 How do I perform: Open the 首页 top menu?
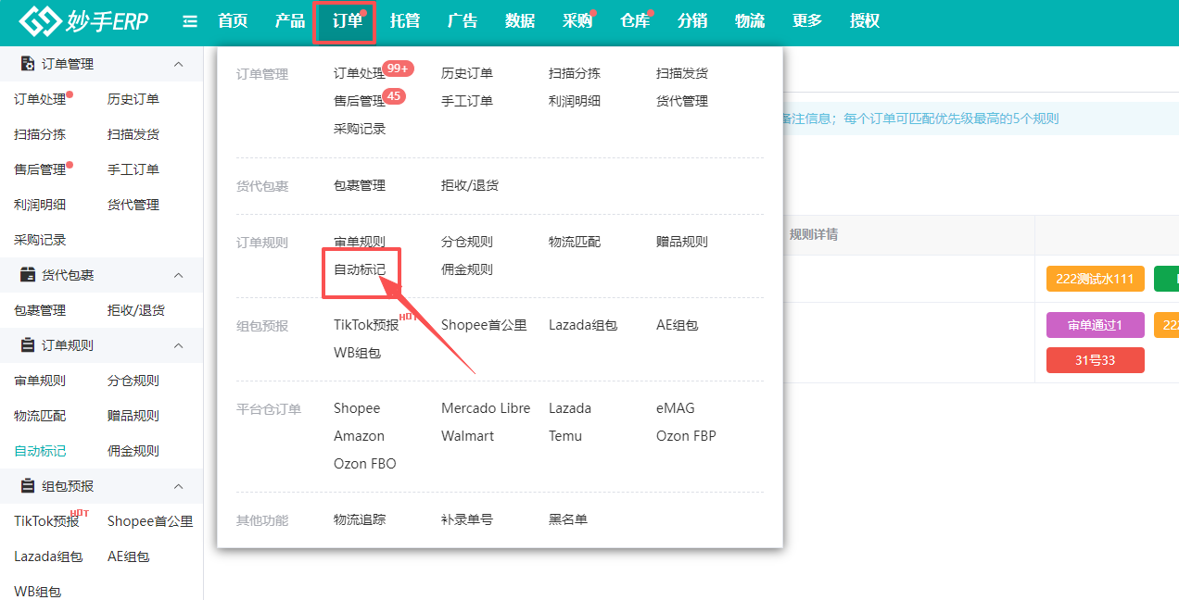point(233,21)
